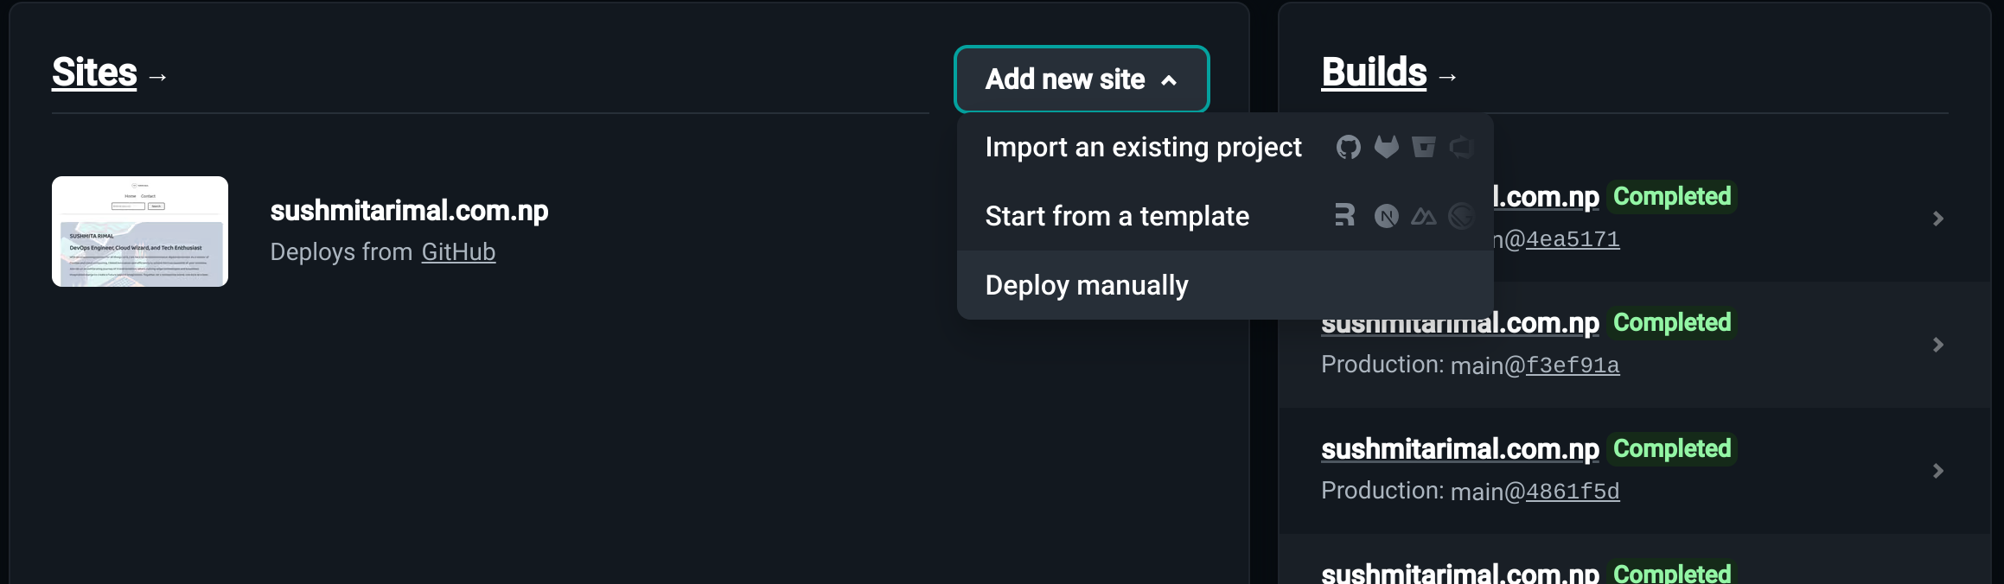Viewport: 2004px width, 584px height.
Task: Open sushmitarimal.com.np site thumbnail
Action: click(x=140, y=232)
